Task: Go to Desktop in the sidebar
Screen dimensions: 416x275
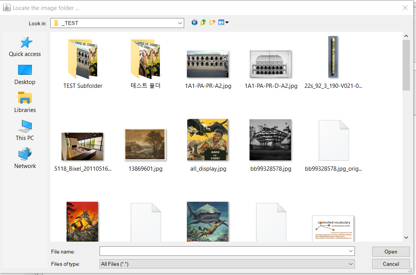Action: pos(25,75)
